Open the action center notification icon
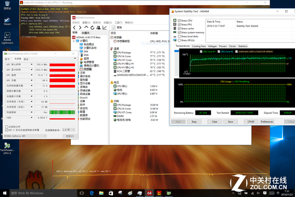This screenshot has height=197, width=295. click(x=265, y=193)
